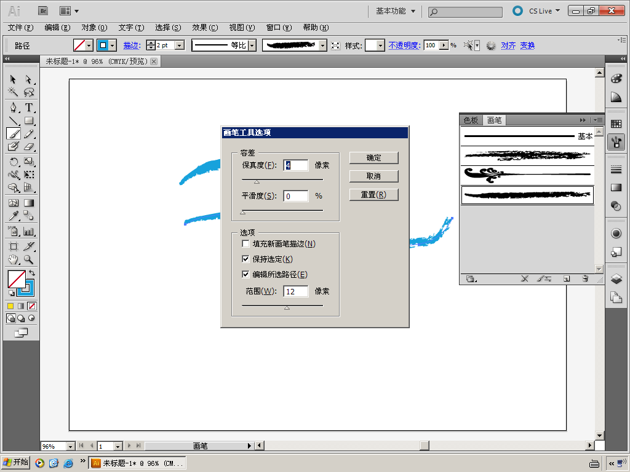Click 保真度 slider handle

pos(257,182)
